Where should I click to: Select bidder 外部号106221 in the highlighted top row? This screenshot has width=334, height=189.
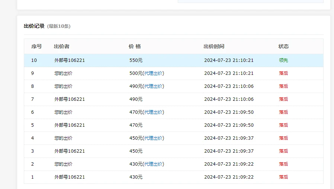pos(70,60)
